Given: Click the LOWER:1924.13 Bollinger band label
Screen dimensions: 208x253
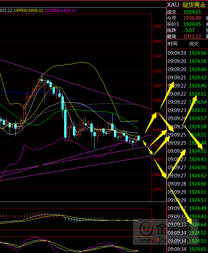Looking at the screenshot, I should click(x=61, y=11).
